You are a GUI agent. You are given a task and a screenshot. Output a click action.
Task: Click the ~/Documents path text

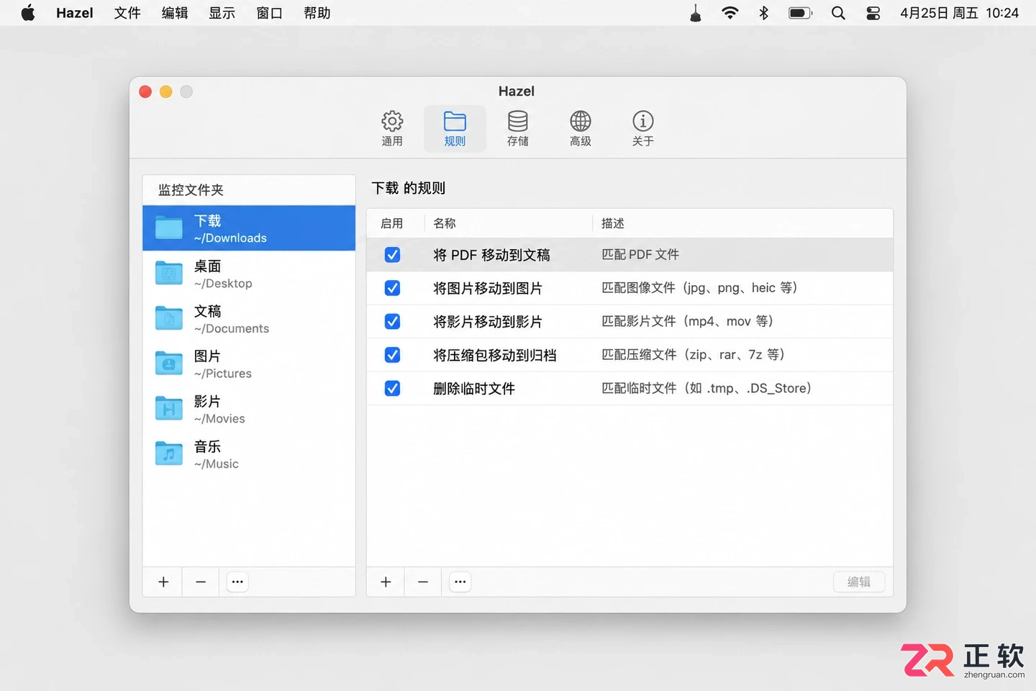[x=232, y=329]
